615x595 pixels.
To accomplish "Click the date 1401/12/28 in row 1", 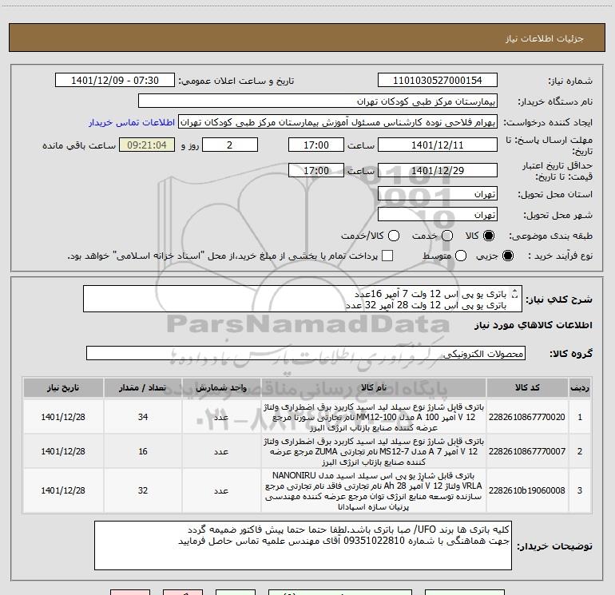I will pyautogui.click(x=63, y=417).
